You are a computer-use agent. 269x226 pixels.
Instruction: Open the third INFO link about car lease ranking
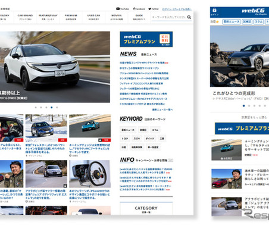point(145,188)
